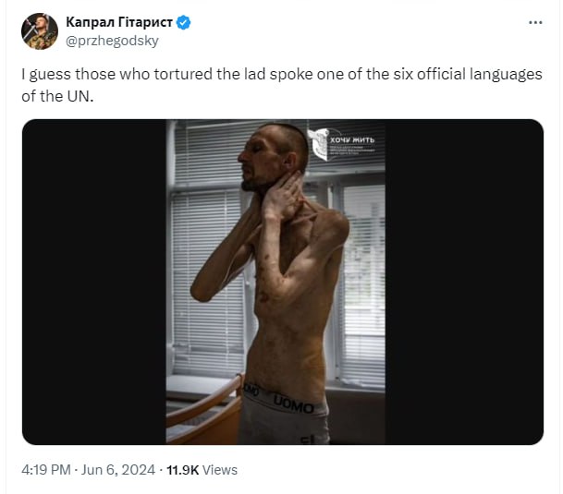Open the three-dot more options menu

[x=535, y=22]
